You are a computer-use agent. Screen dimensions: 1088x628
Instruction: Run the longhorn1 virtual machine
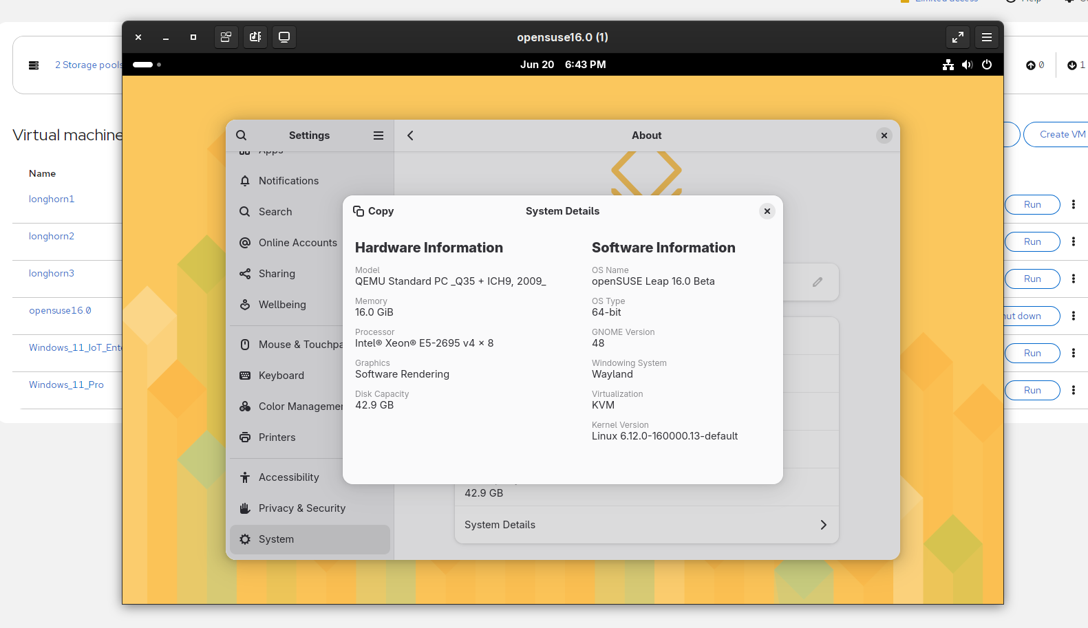[x=1032, y=204]
